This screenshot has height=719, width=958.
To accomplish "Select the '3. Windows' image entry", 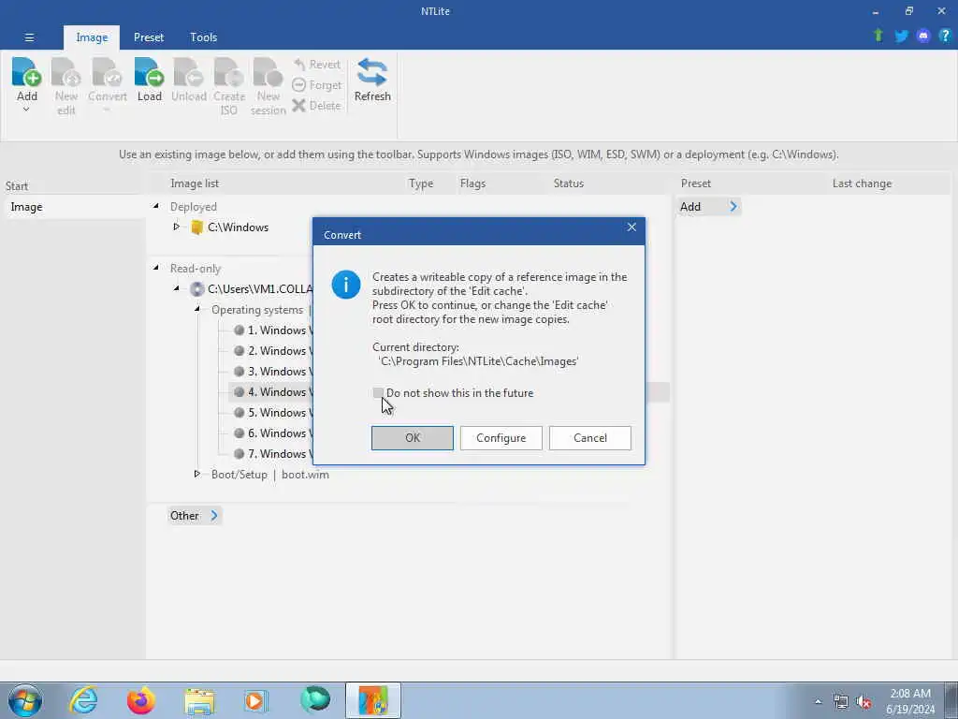I will pos(272,372).
